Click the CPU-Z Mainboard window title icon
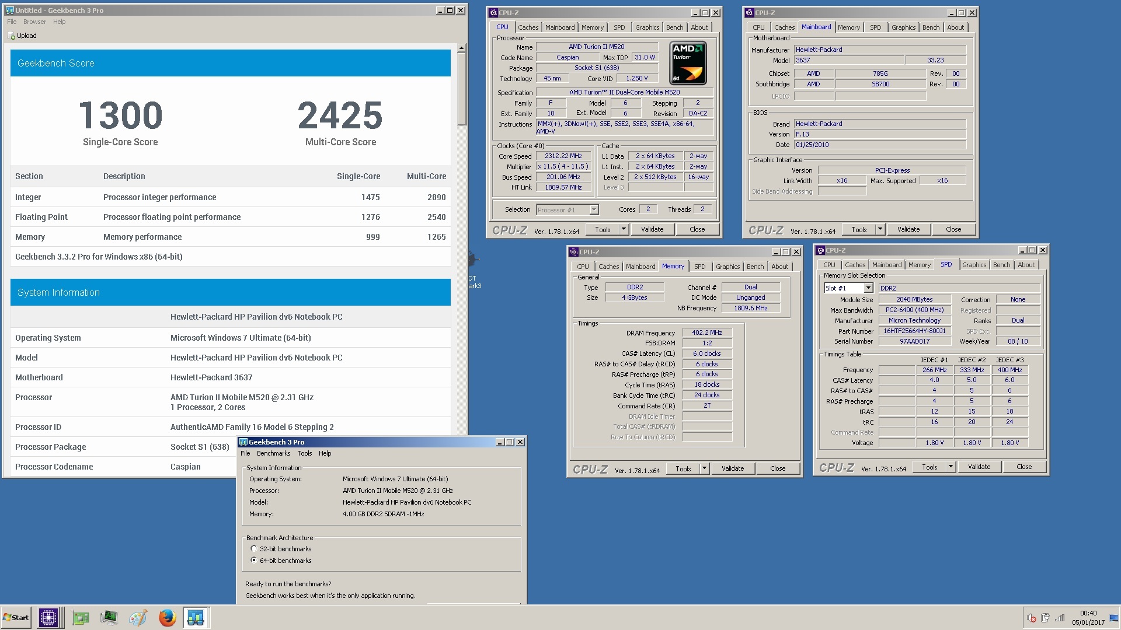 coord(750,13)
